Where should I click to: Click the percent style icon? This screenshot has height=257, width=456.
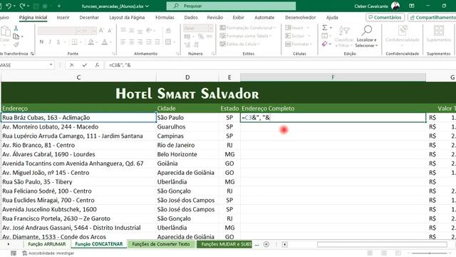tap(201, 36)
